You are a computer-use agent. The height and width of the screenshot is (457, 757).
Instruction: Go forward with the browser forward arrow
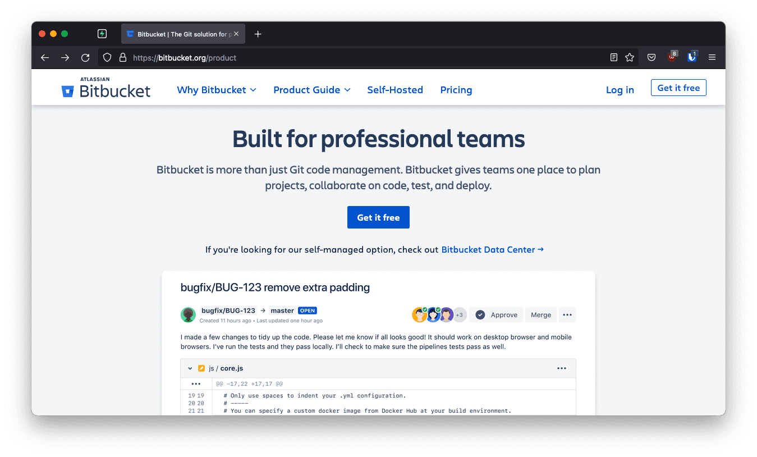pyautogui.click(x=65, y=57)
